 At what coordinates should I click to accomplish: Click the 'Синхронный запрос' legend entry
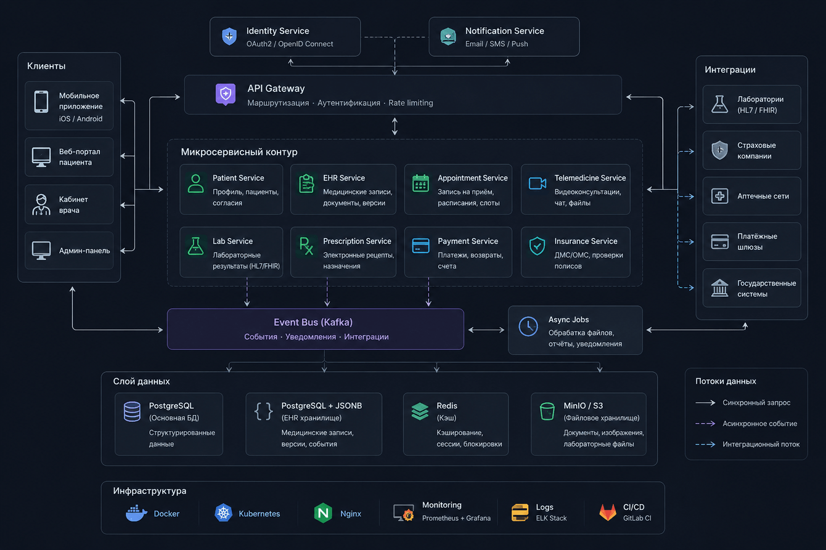coord(756,403)
